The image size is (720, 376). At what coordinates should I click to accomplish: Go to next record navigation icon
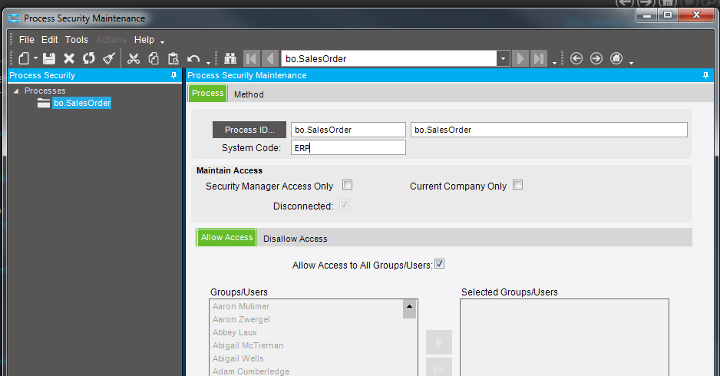[520, 59]
